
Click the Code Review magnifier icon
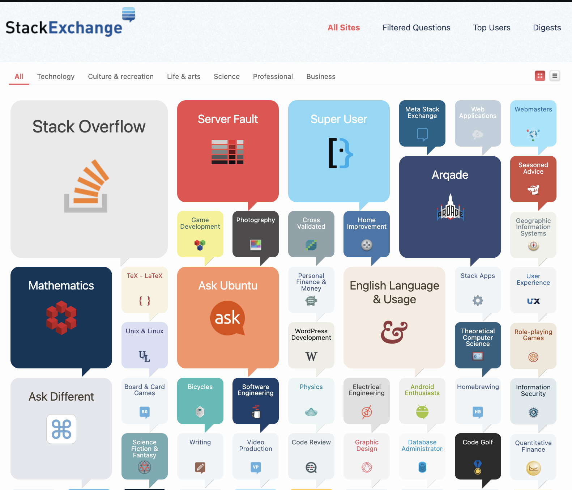pyautogui.click(x=311, y=467)
